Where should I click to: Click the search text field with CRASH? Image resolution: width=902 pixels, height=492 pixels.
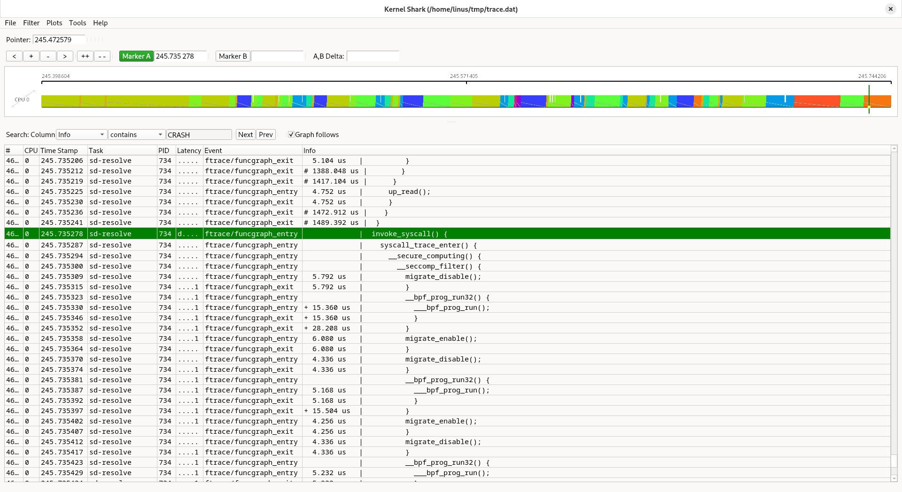[x=199, y=135]
